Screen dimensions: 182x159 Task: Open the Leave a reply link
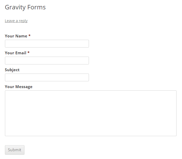tap(16, 21)
